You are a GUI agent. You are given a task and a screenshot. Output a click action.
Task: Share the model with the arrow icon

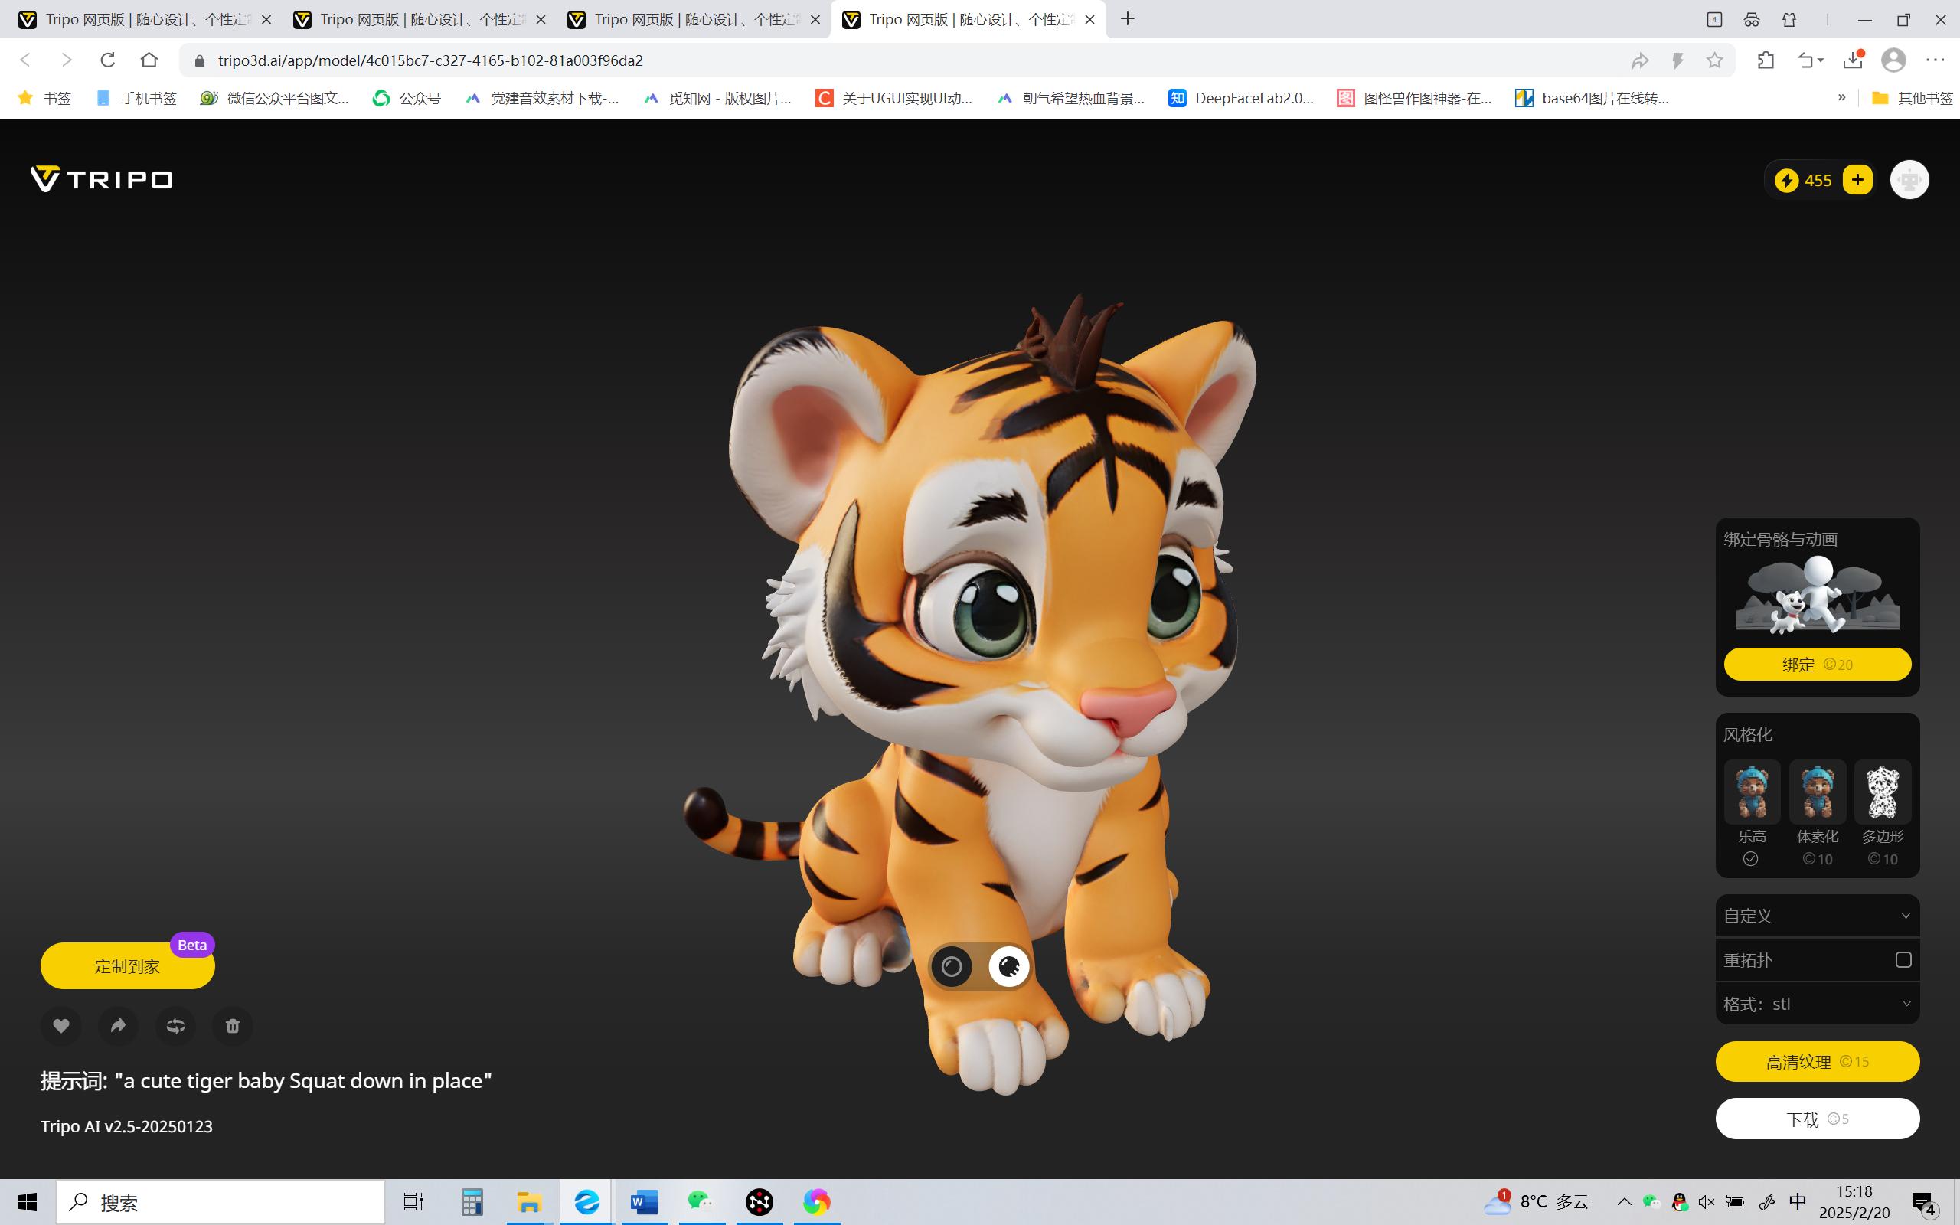click(x=118, y=1026)
